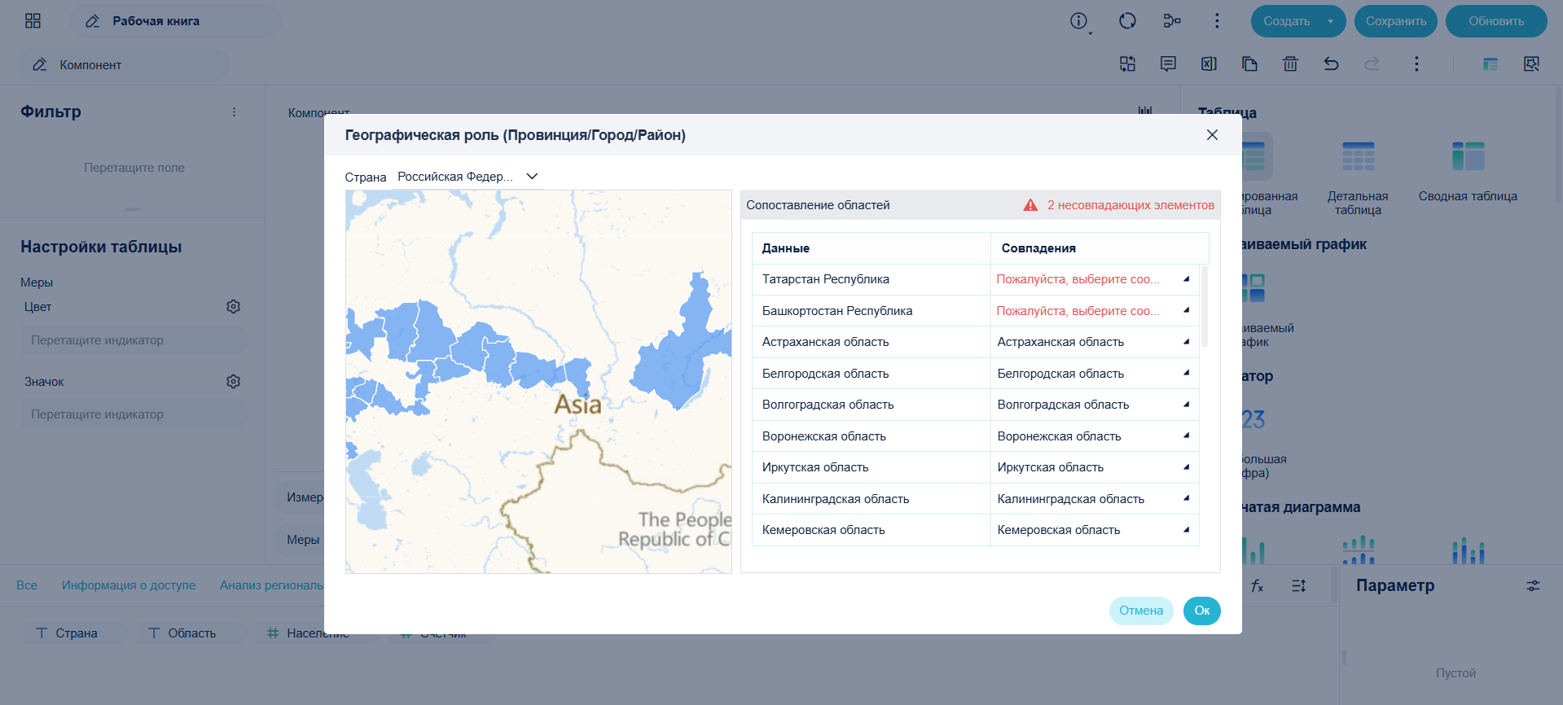Close the Географическая роль dialog

(x=1212, y=135)
